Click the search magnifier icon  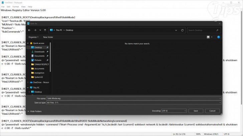click(217, 30)
